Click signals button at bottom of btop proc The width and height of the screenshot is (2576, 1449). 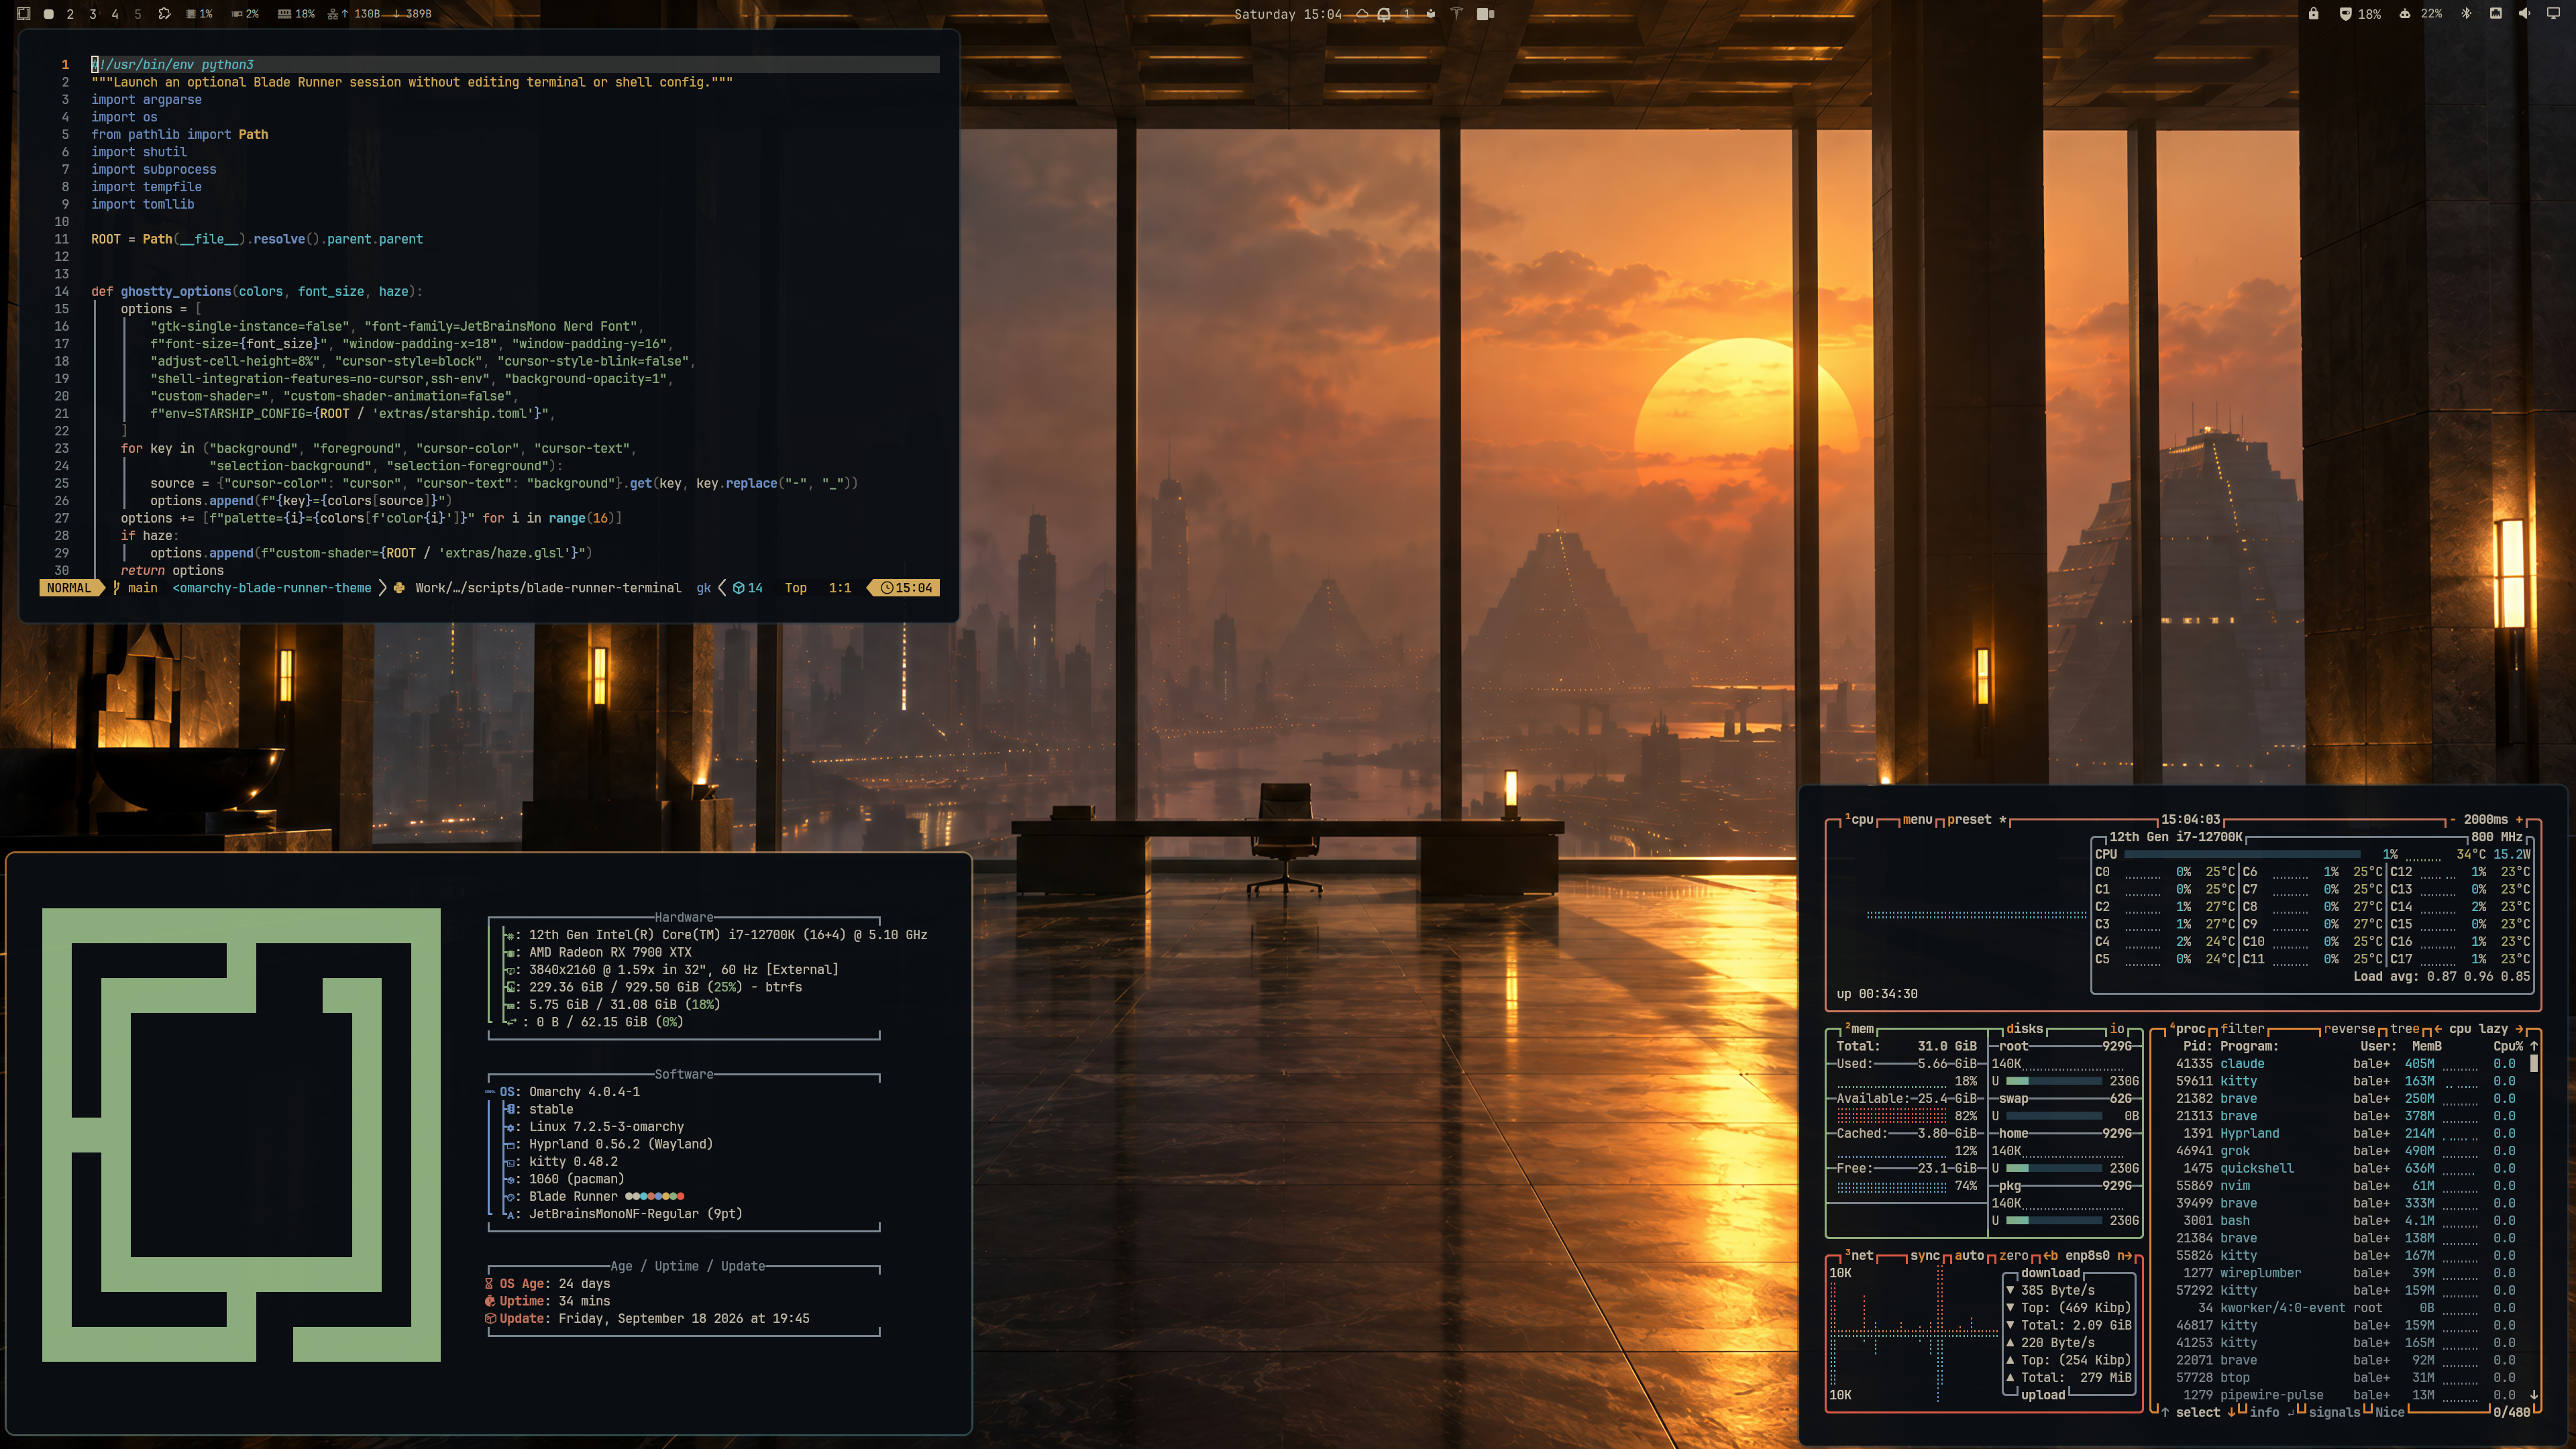pos(2334,1413)
